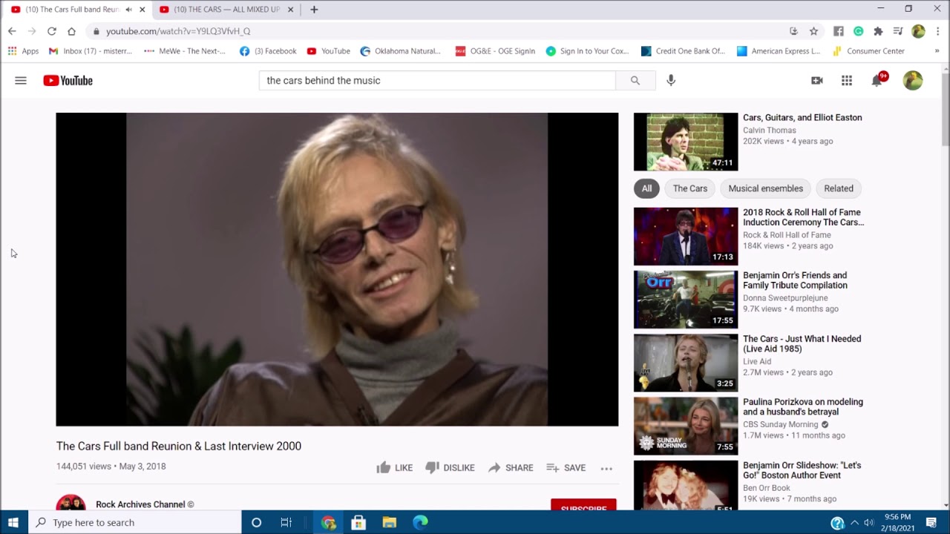Click the Windows taskbar search box
Image resolution: width=950 pixels, height=534 pixels.
click(x=136, y=522)
